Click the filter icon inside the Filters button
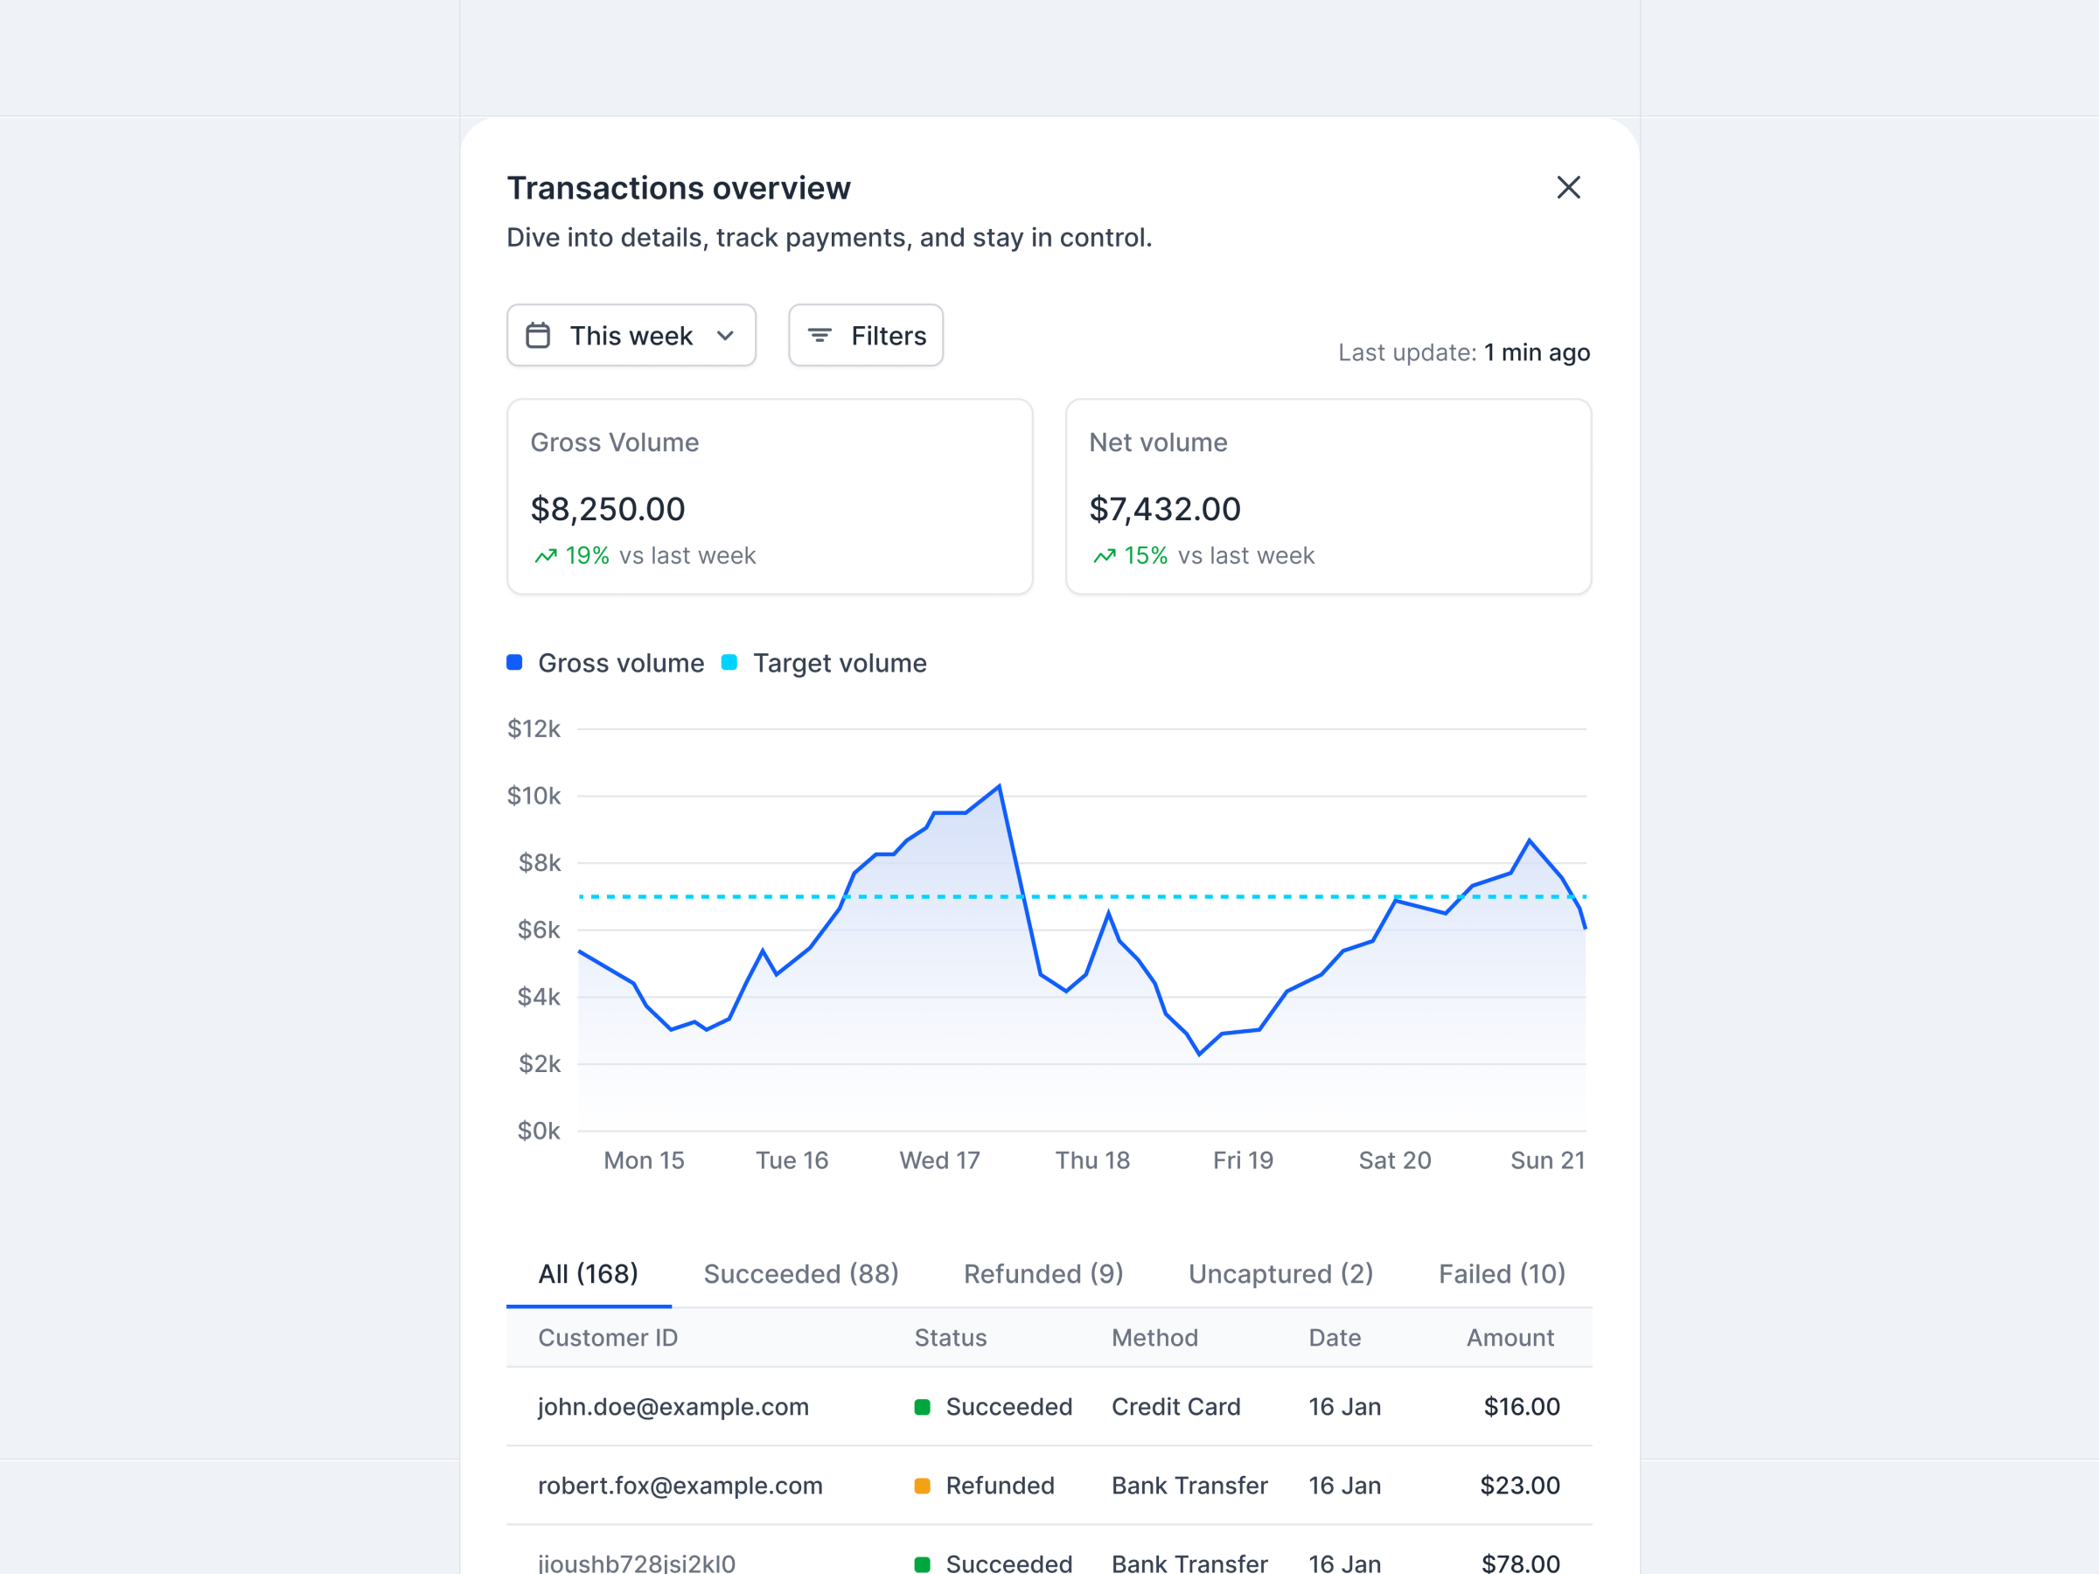Image resolution: width=2099 pixels, height=1574 pixels. [x=821, y=335]
